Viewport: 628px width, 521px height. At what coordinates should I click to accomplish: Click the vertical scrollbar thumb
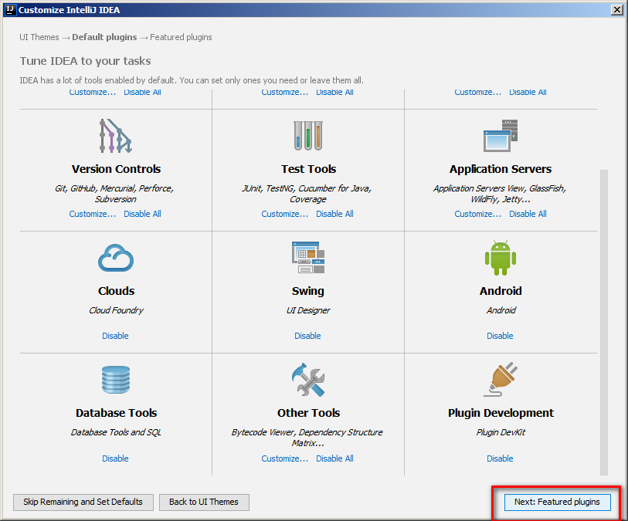click(604, 322)
